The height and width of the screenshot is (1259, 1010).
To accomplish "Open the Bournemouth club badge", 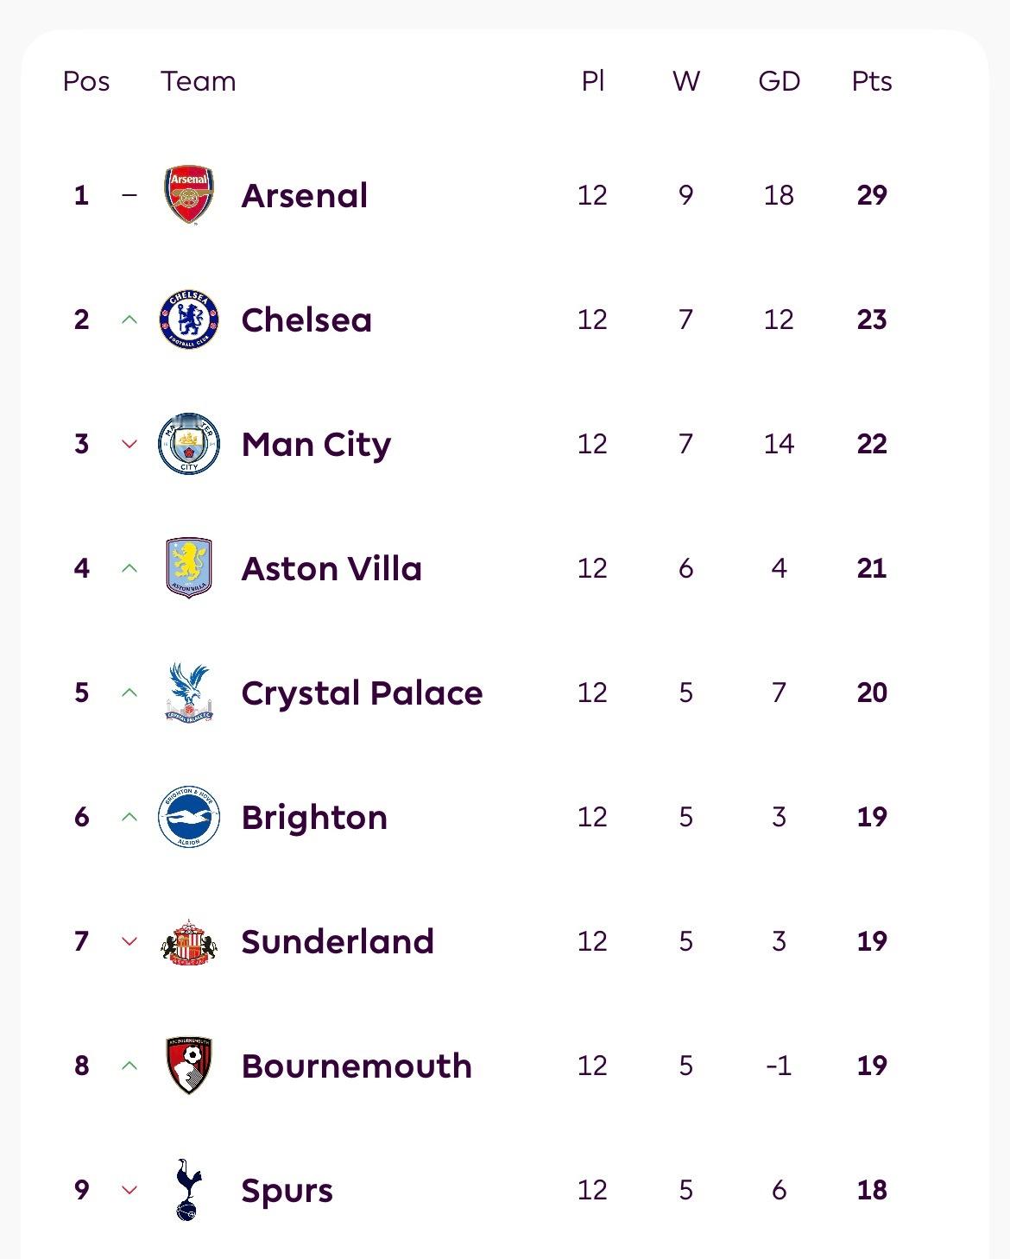I will tap(189, 1066).
